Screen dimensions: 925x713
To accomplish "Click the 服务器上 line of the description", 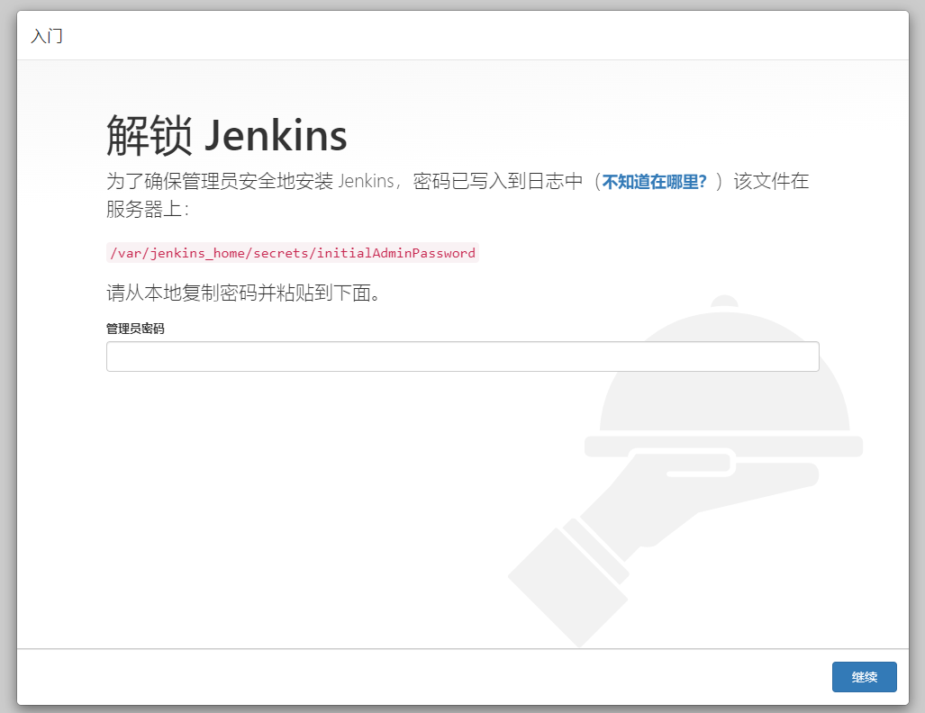I will pos(146,209).
